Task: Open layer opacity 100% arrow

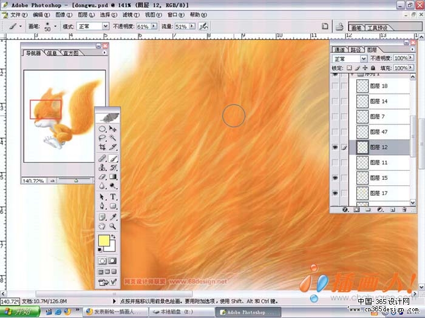Action: pyautogui.click(x=411, y=58)
